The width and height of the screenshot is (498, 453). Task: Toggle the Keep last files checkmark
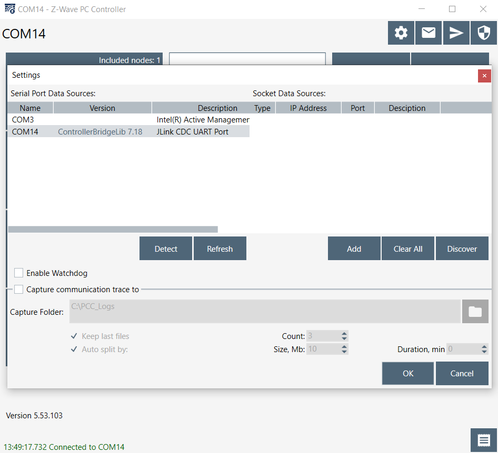[74, 336]
